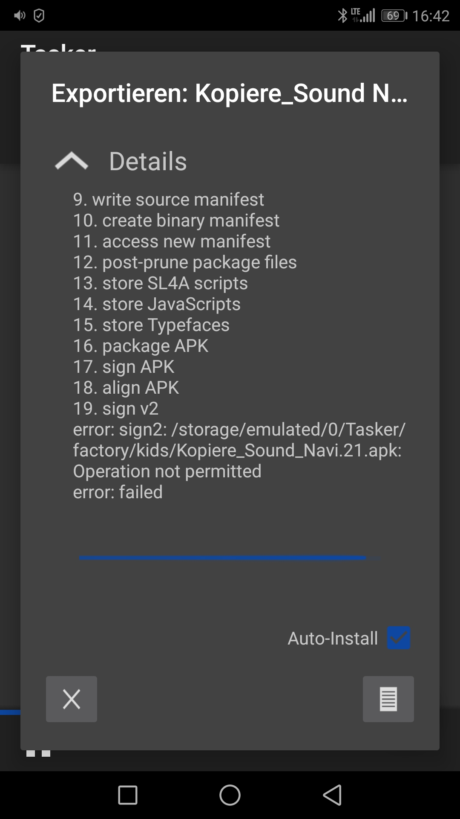460x819 pixels.
Task: Click the Details section heading
Action: (x=148, y=161)
